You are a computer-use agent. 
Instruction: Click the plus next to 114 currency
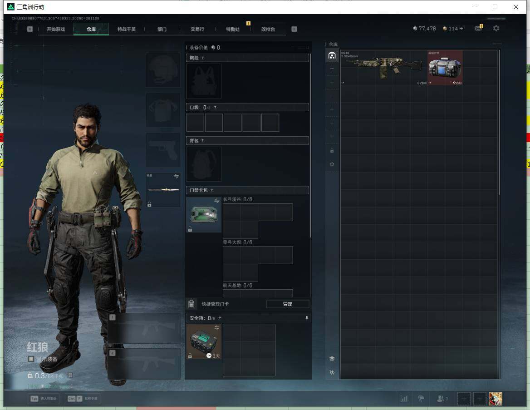(x=461, y=29)
